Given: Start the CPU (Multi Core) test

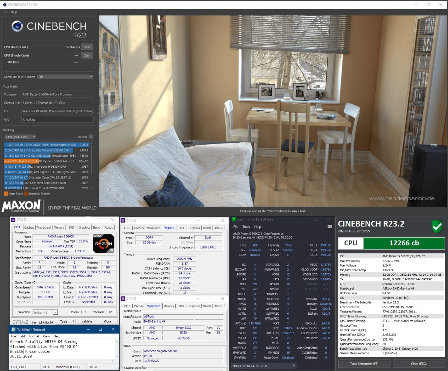Looking at the screenshot, I should coord(87,47).
